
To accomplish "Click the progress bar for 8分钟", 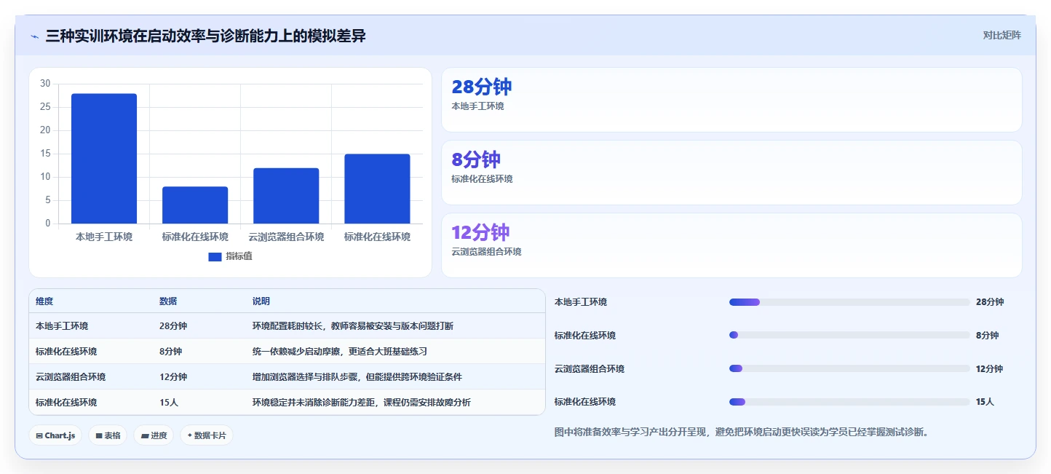I will 849,335.
